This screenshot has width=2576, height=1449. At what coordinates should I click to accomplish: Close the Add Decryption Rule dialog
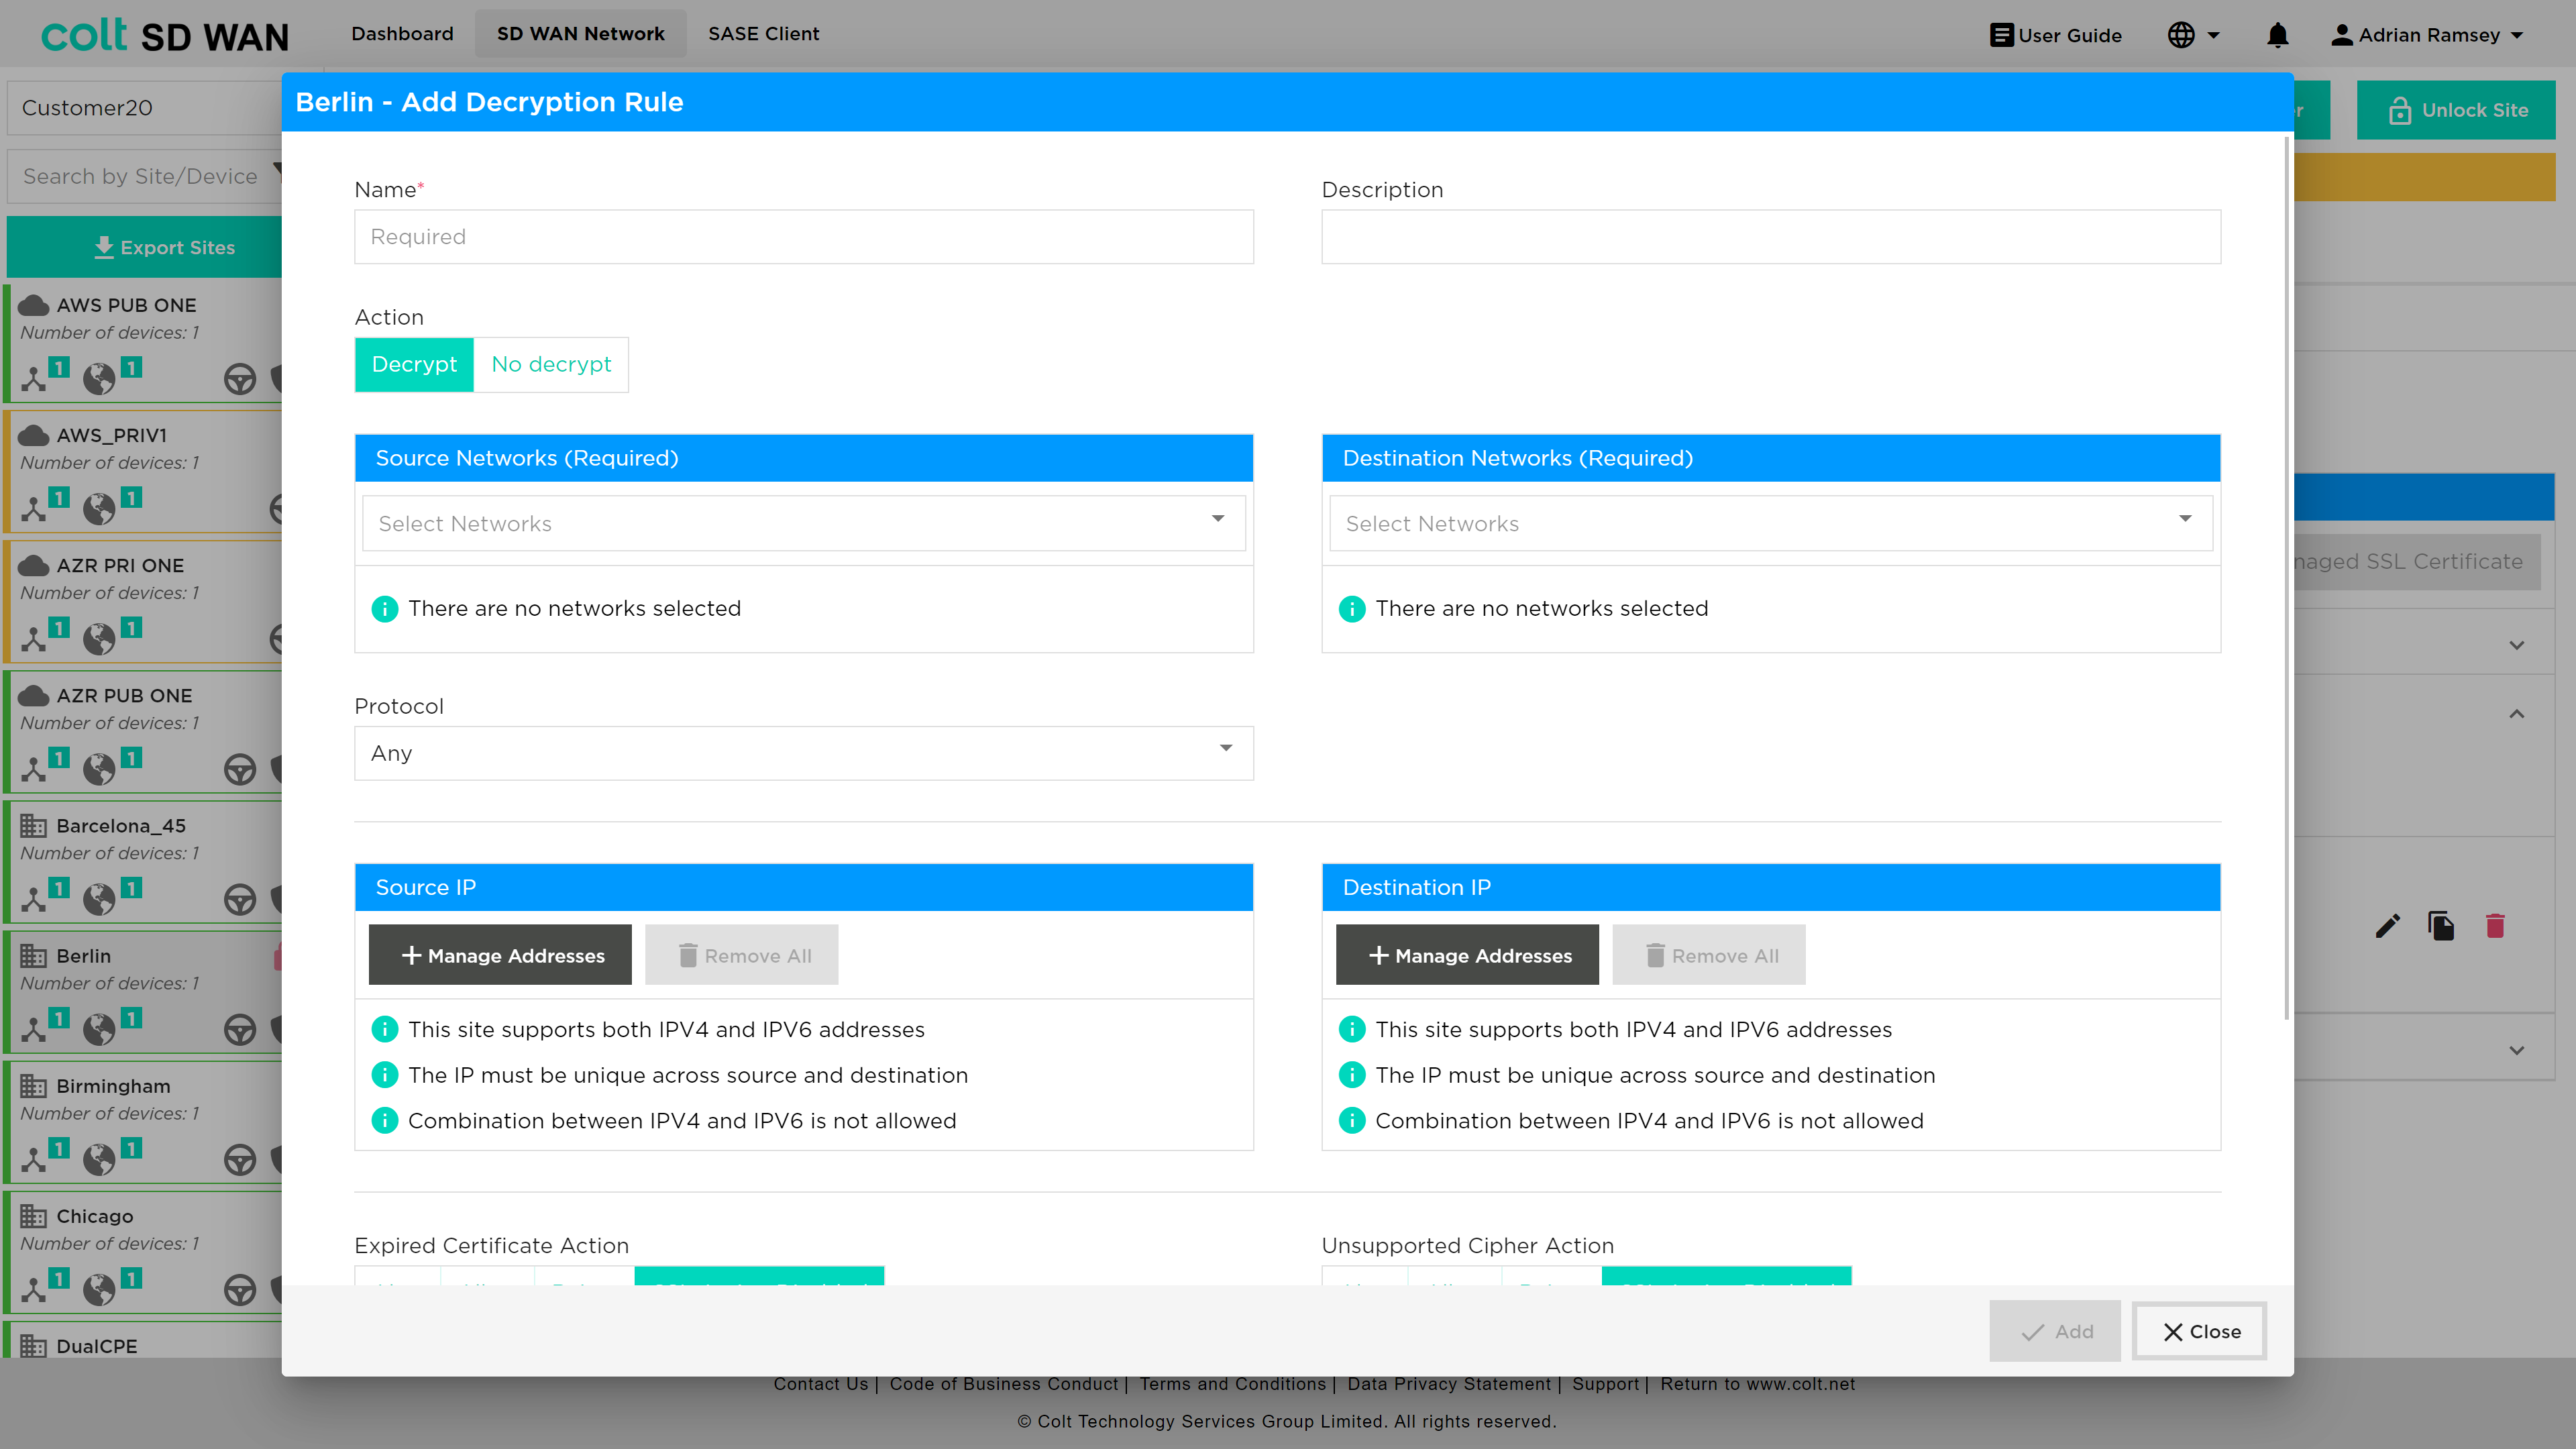(x=2199, y=1331)
